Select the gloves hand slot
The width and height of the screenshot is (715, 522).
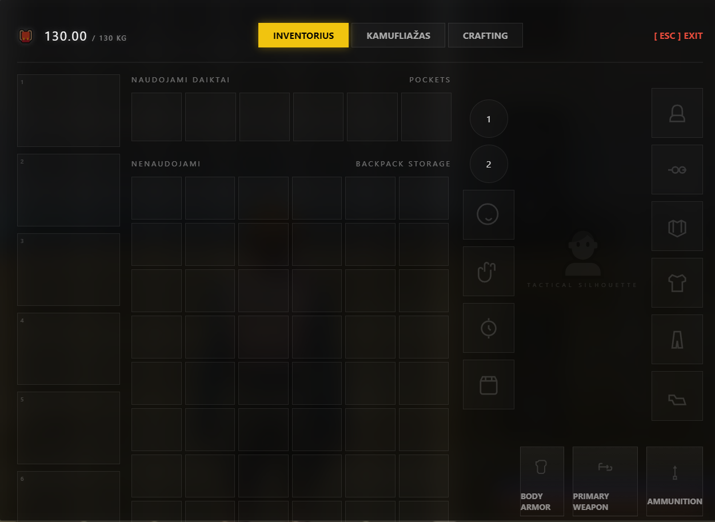click(x=489, y=272)
